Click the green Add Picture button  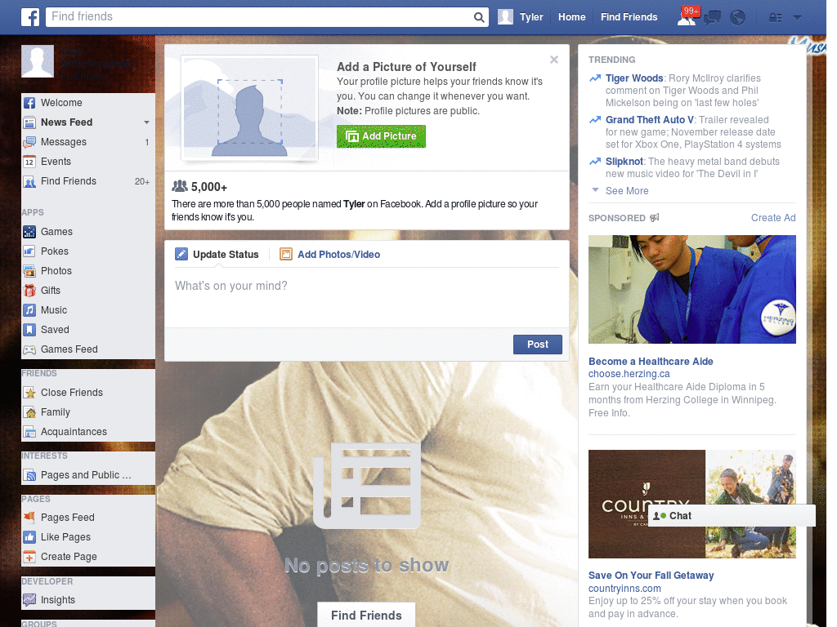(381, 136)
